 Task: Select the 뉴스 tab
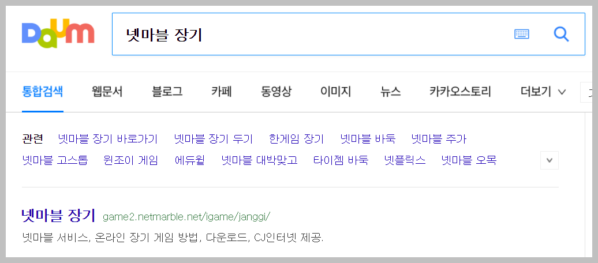(390, 92)
